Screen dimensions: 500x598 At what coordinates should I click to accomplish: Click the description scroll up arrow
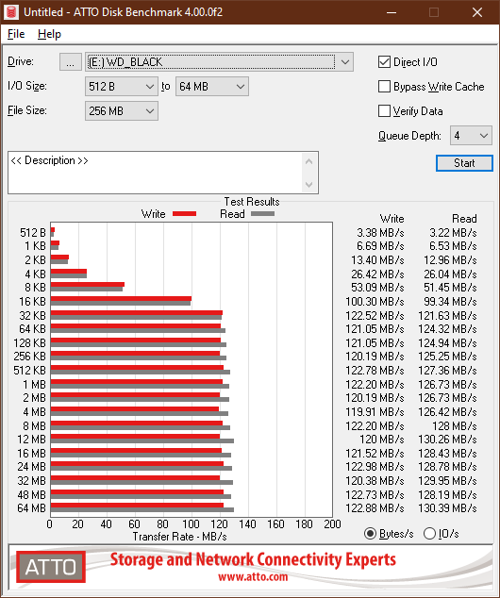[x=308, y=161]
